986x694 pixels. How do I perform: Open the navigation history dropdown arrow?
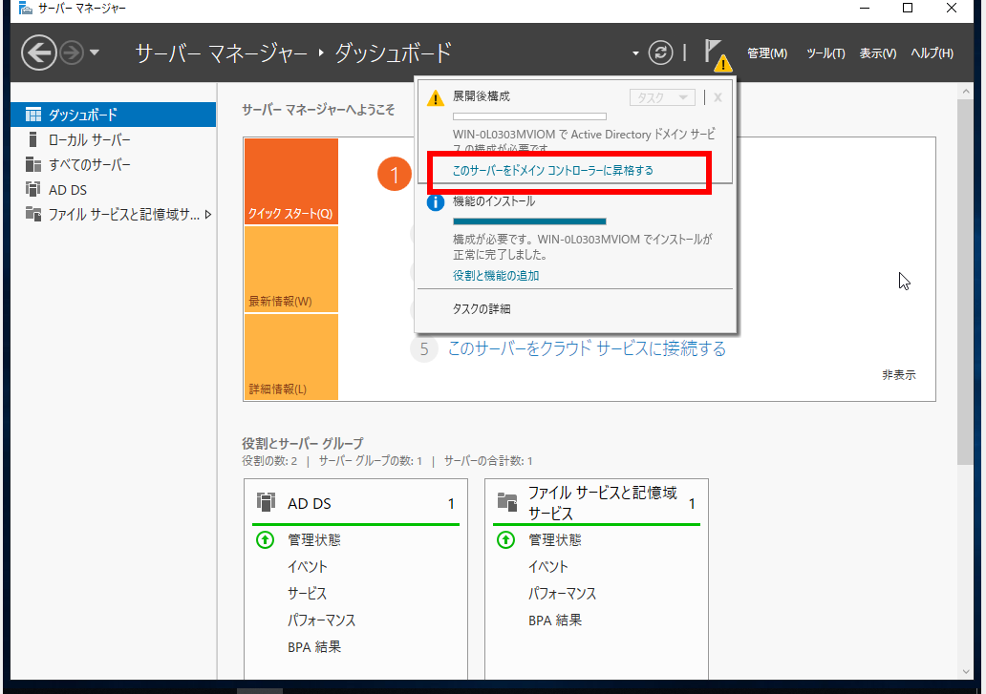pos(95,53)
